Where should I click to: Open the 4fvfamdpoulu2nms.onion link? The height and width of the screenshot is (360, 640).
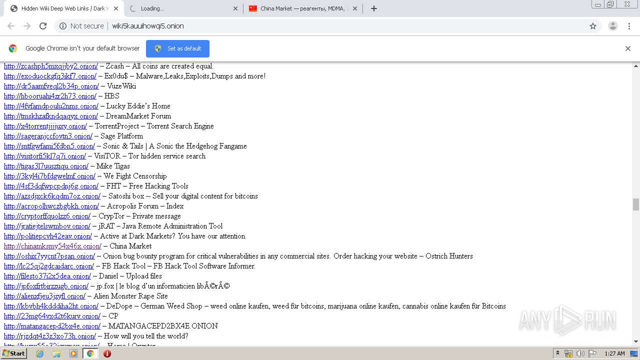(x=51, y=106)
